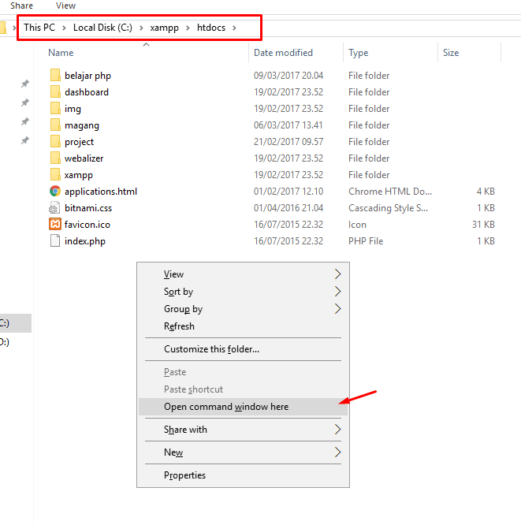Sort by the Name column header
Screen dimensions: 521x525
tap(61, 53)
